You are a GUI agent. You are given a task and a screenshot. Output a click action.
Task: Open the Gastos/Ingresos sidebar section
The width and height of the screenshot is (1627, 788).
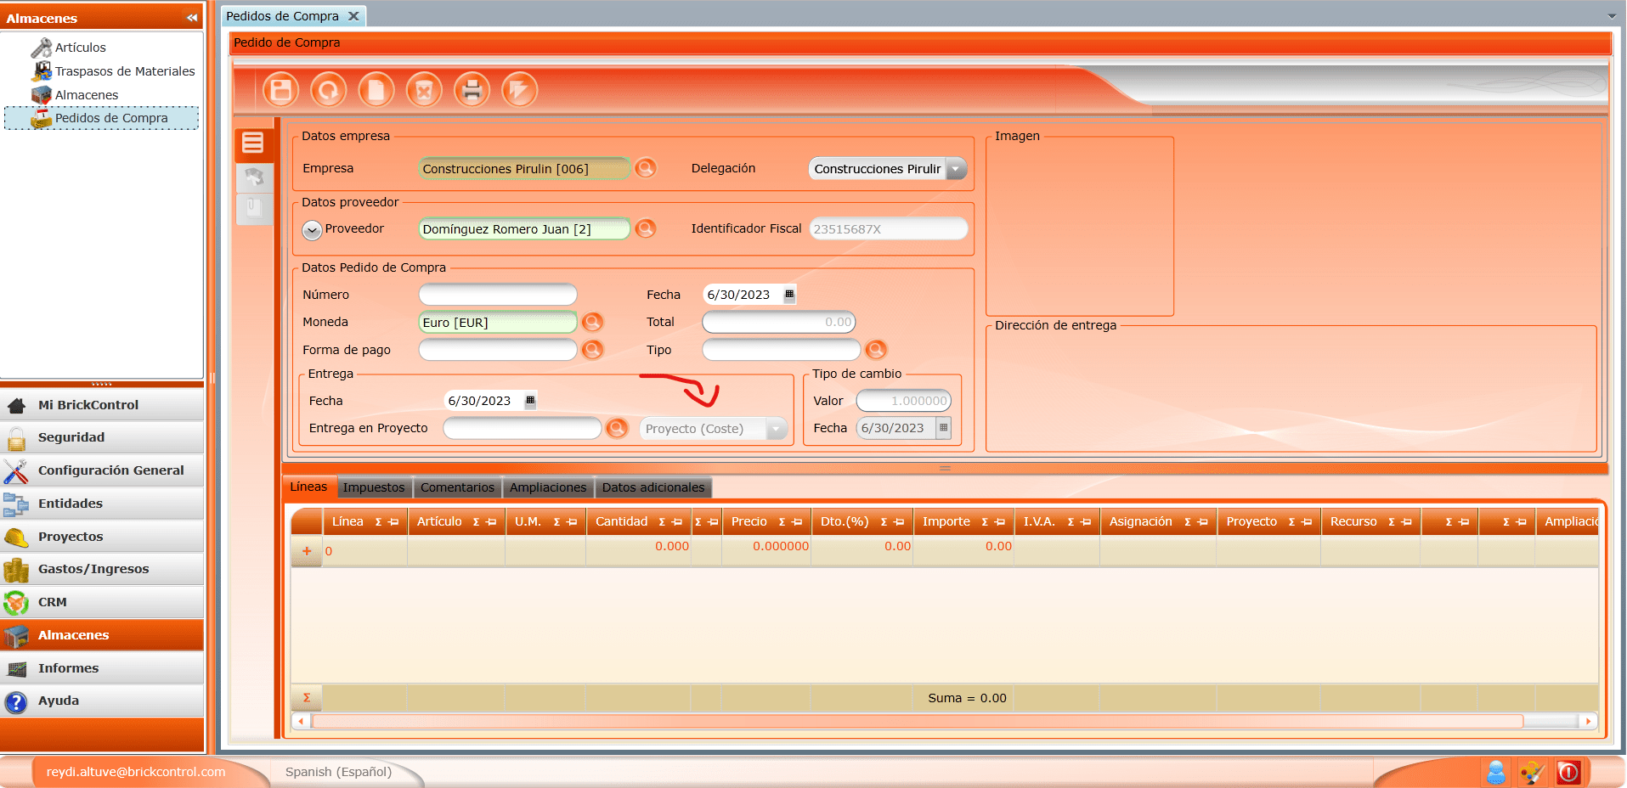(x=93, y=569)
